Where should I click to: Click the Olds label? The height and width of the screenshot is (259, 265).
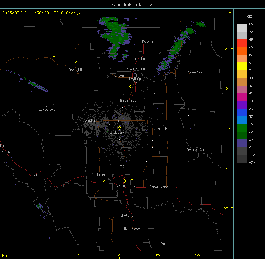pyautogui.click(x=119, y=121)
